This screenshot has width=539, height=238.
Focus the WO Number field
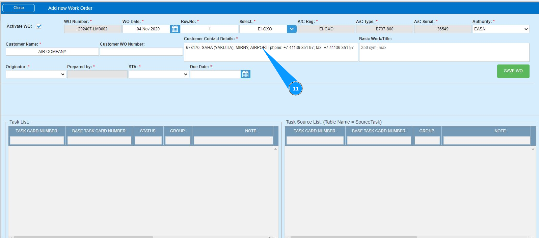pos(93,29)
